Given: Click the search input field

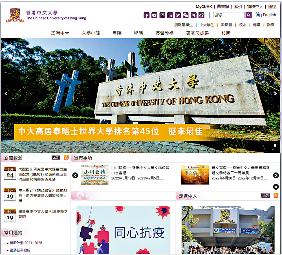Looking at the screenshot, I should point(229,15).
